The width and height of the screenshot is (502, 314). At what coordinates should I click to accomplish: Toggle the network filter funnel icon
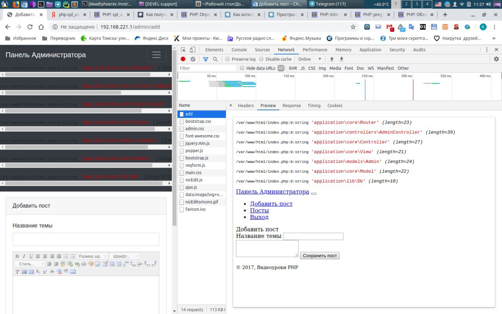pyautogui.click(x=206, y=59)
